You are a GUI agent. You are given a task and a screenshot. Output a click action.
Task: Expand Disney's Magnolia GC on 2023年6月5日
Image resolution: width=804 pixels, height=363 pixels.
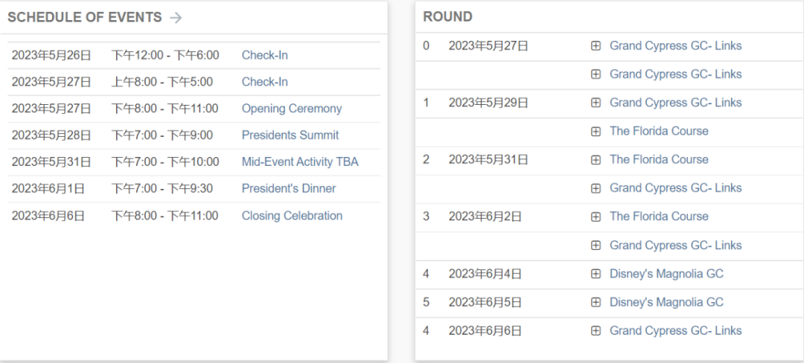pos(596,303)
